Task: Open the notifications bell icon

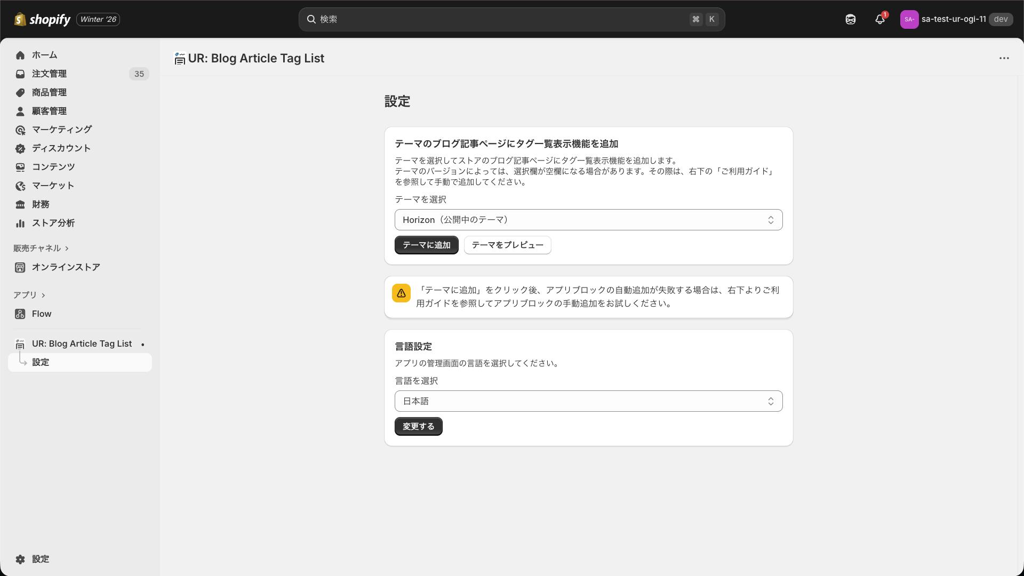Action: (x=880, y=19)
